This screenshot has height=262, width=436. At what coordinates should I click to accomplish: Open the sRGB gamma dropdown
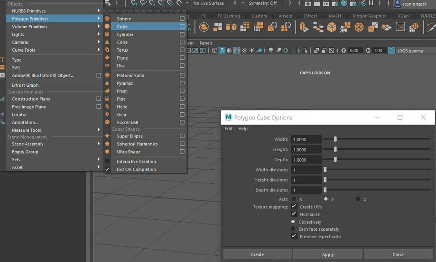415,51
